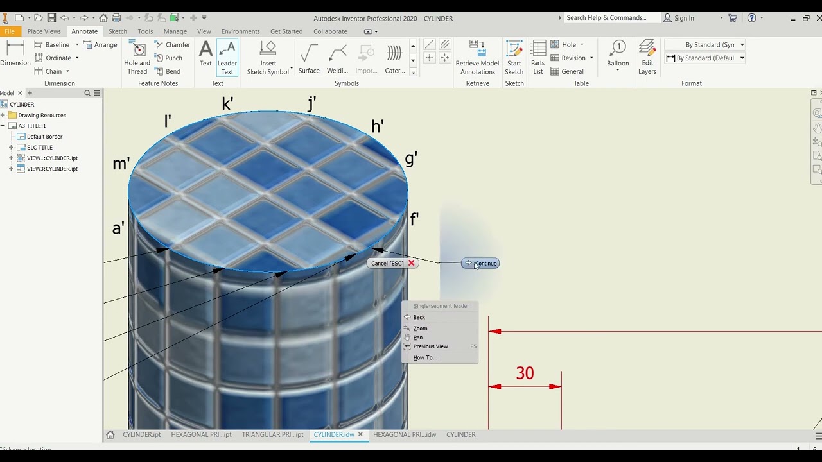
Task: Click Retrieve Model Annotations
Action: [x=477, y=57]
